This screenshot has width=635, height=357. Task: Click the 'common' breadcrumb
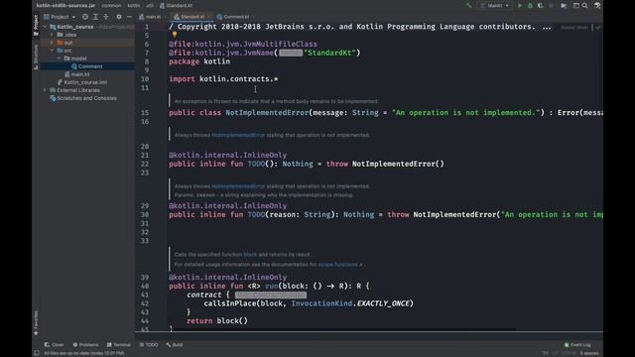(111, 6)
